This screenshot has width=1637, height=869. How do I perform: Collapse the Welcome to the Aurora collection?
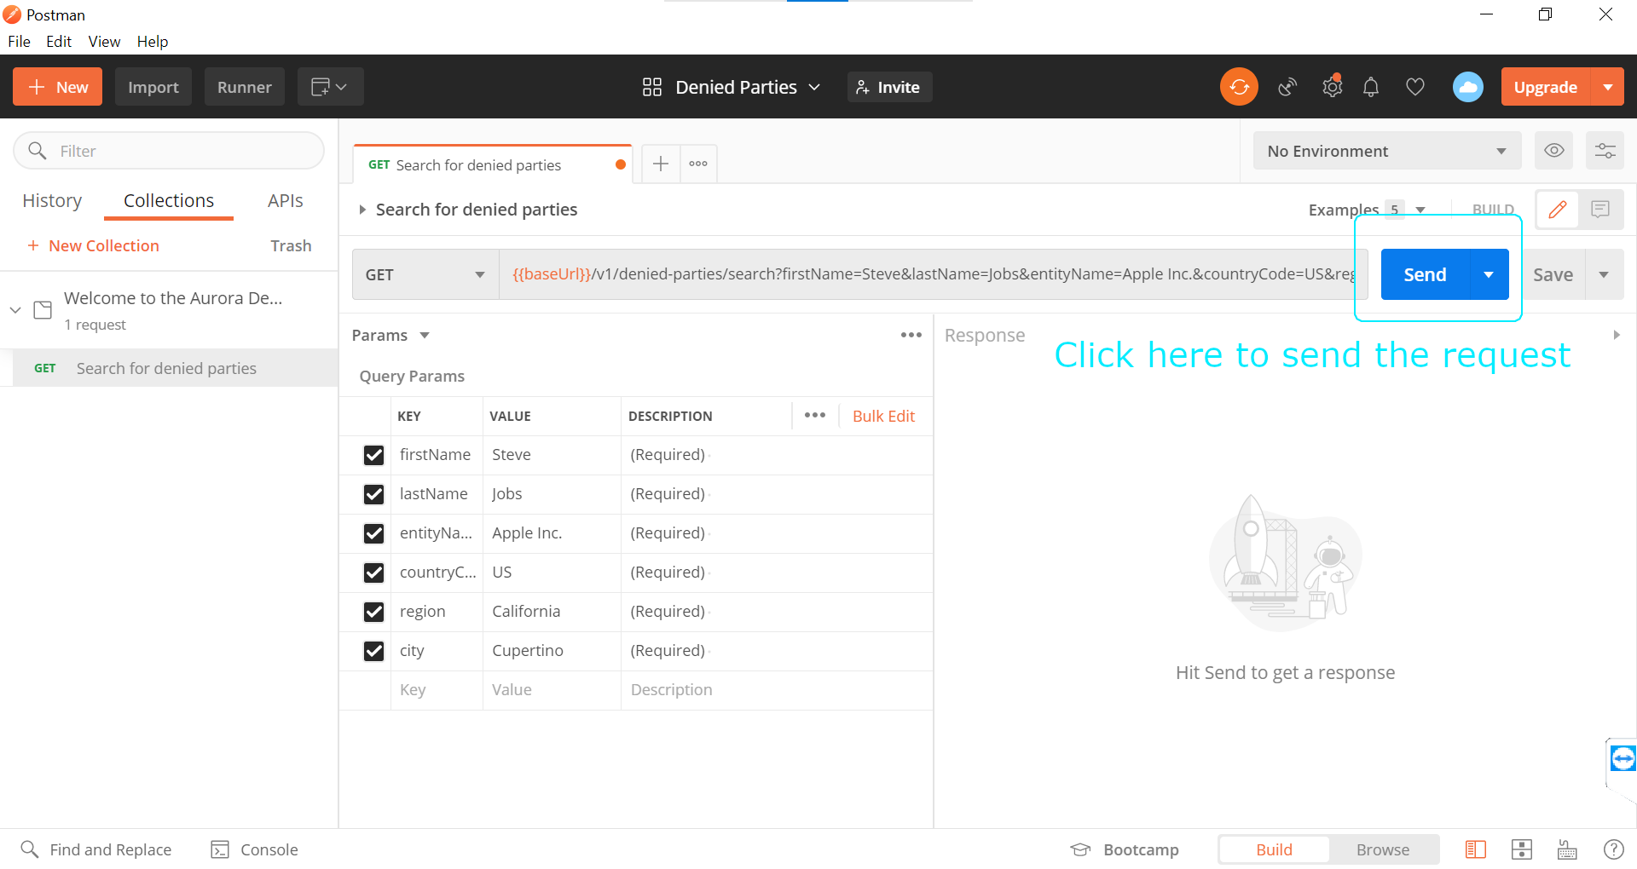[x=15, y=309]
